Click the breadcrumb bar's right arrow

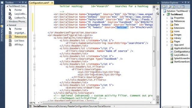click(115, 106)
